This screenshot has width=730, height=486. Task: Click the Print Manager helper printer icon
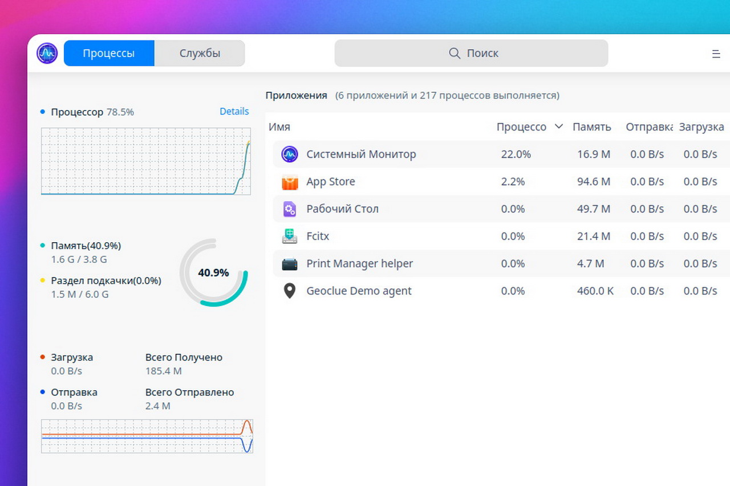(290, 264)
